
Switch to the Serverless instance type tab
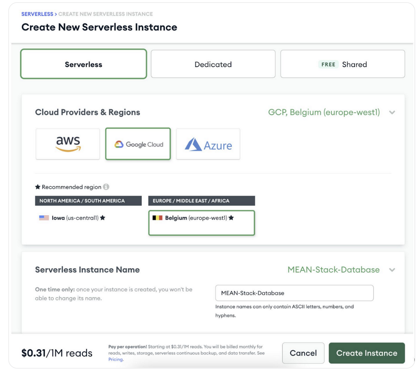click(83, 64)
